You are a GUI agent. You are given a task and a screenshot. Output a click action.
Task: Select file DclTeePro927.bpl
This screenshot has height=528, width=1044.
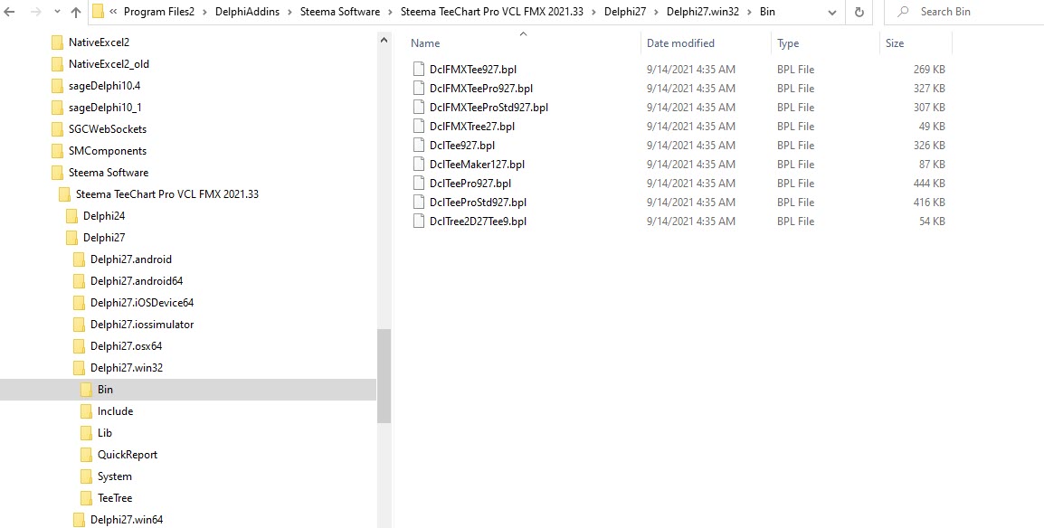tap(470, 184)
